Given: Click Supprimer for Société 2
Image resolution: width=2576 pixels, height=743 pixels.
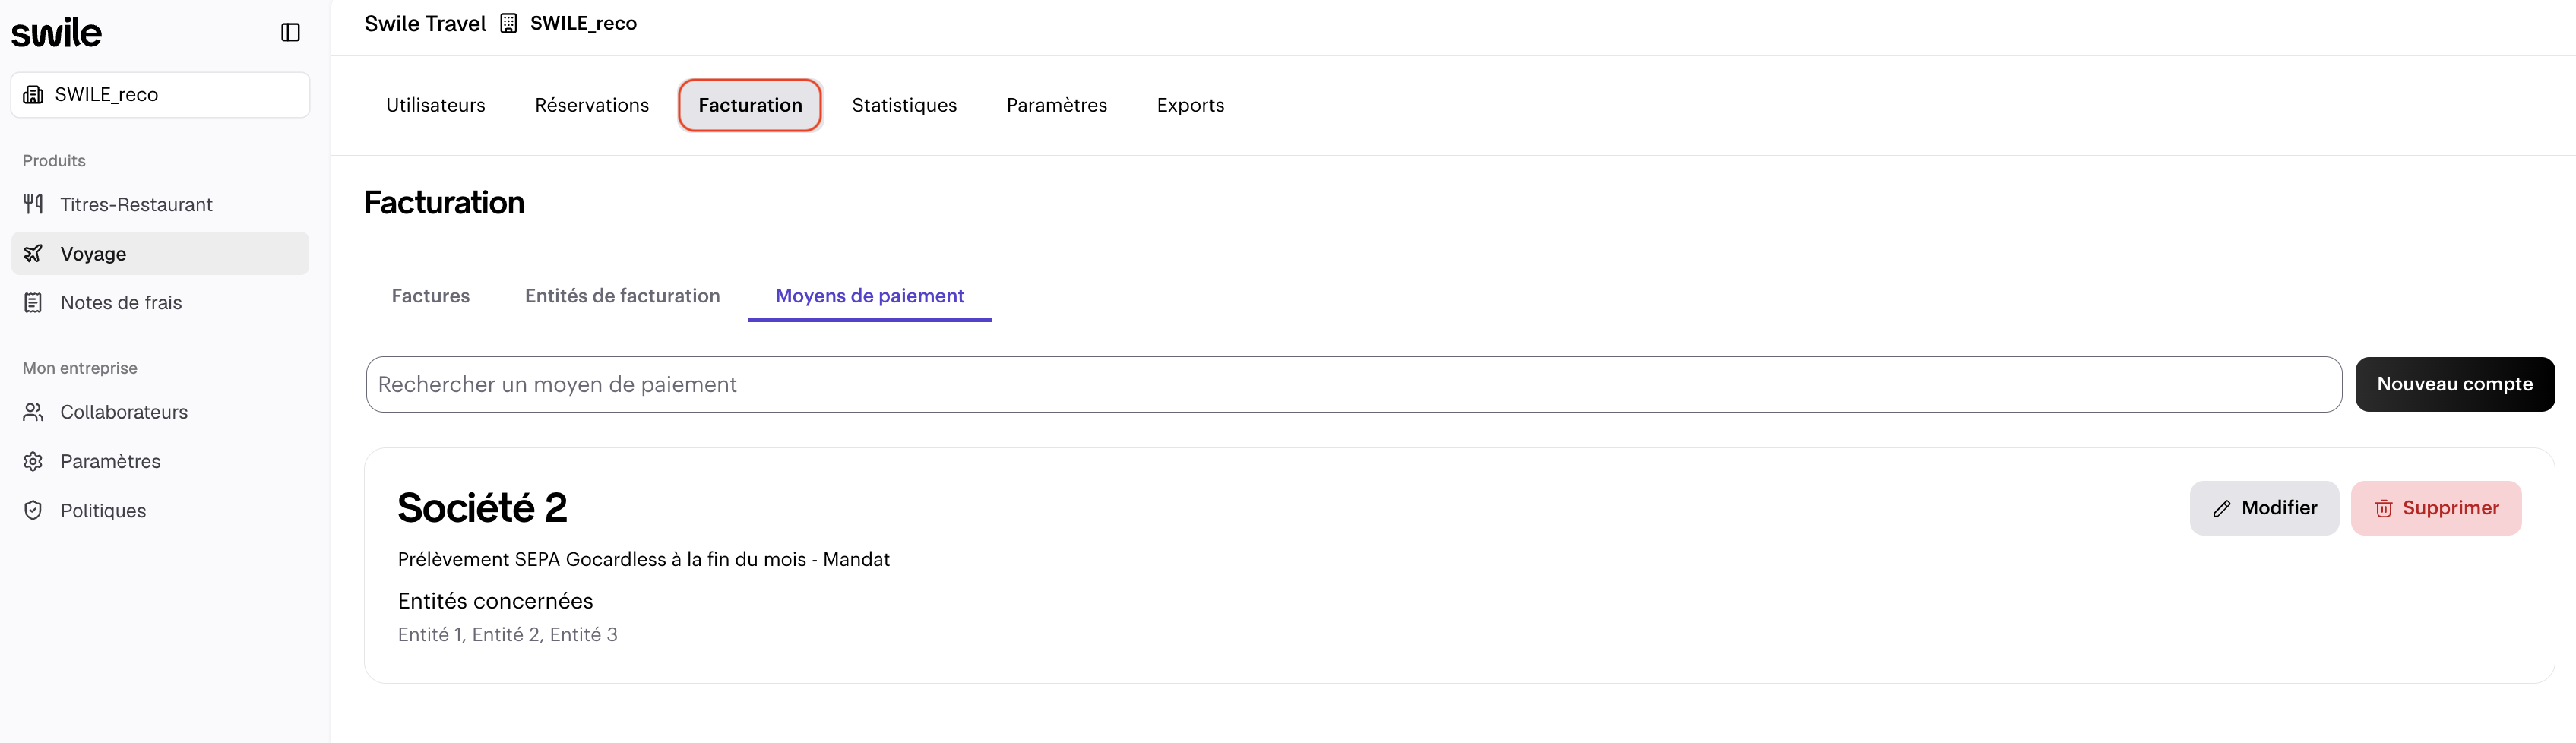Looking at the screenshot, I should (2435, 509).
